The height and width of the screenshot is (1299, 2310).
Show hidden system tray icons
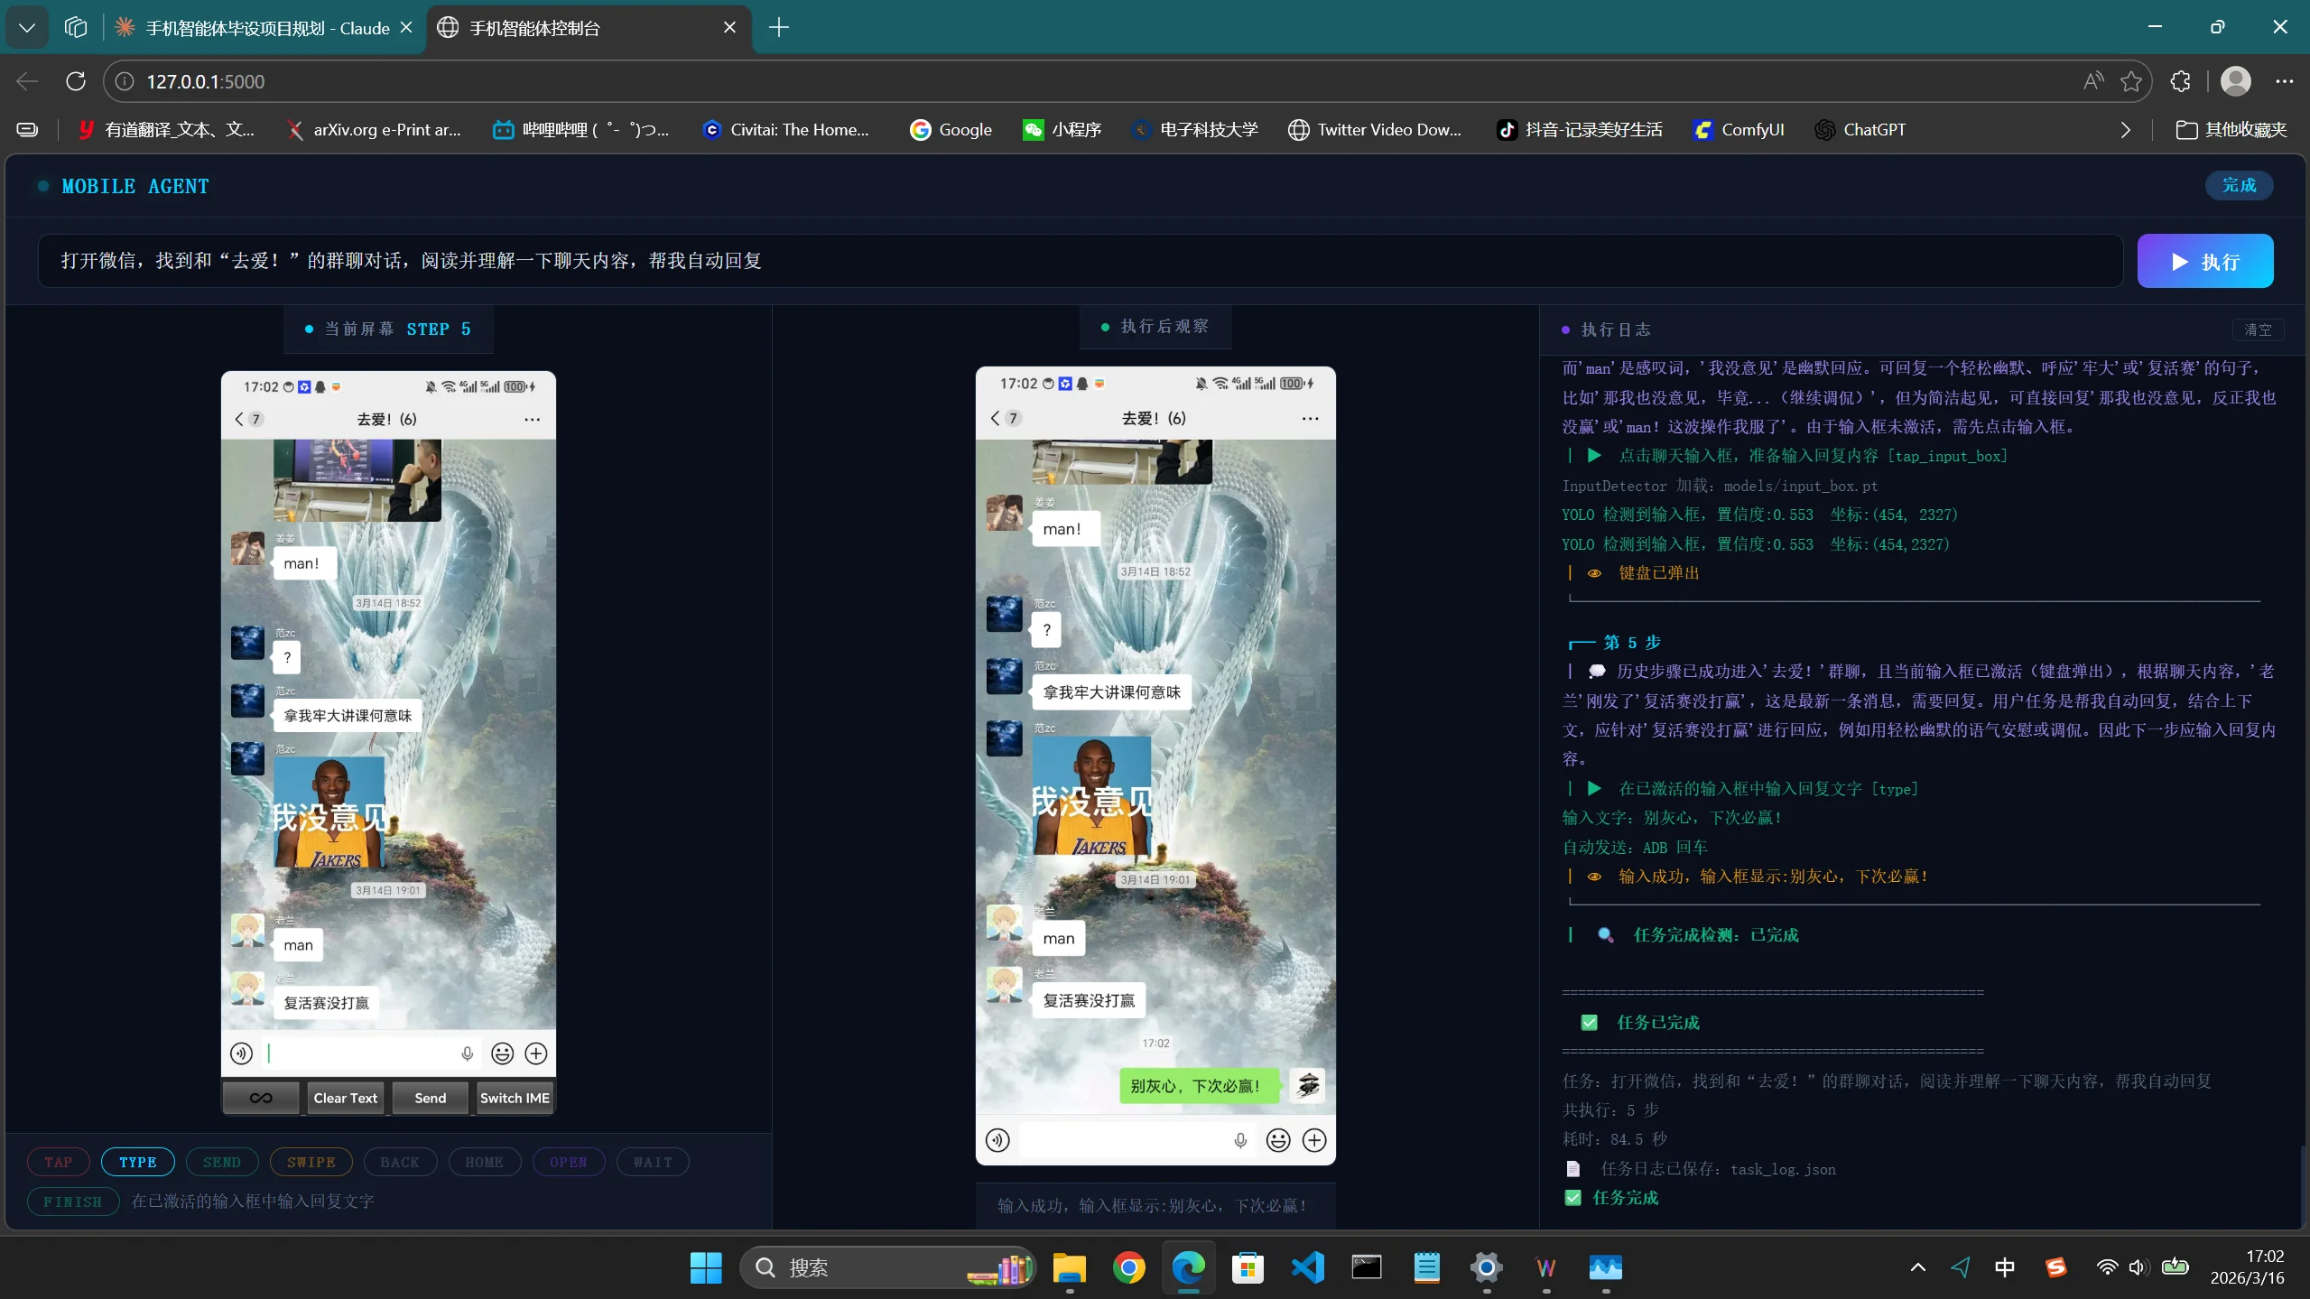pos(1917,1267)
